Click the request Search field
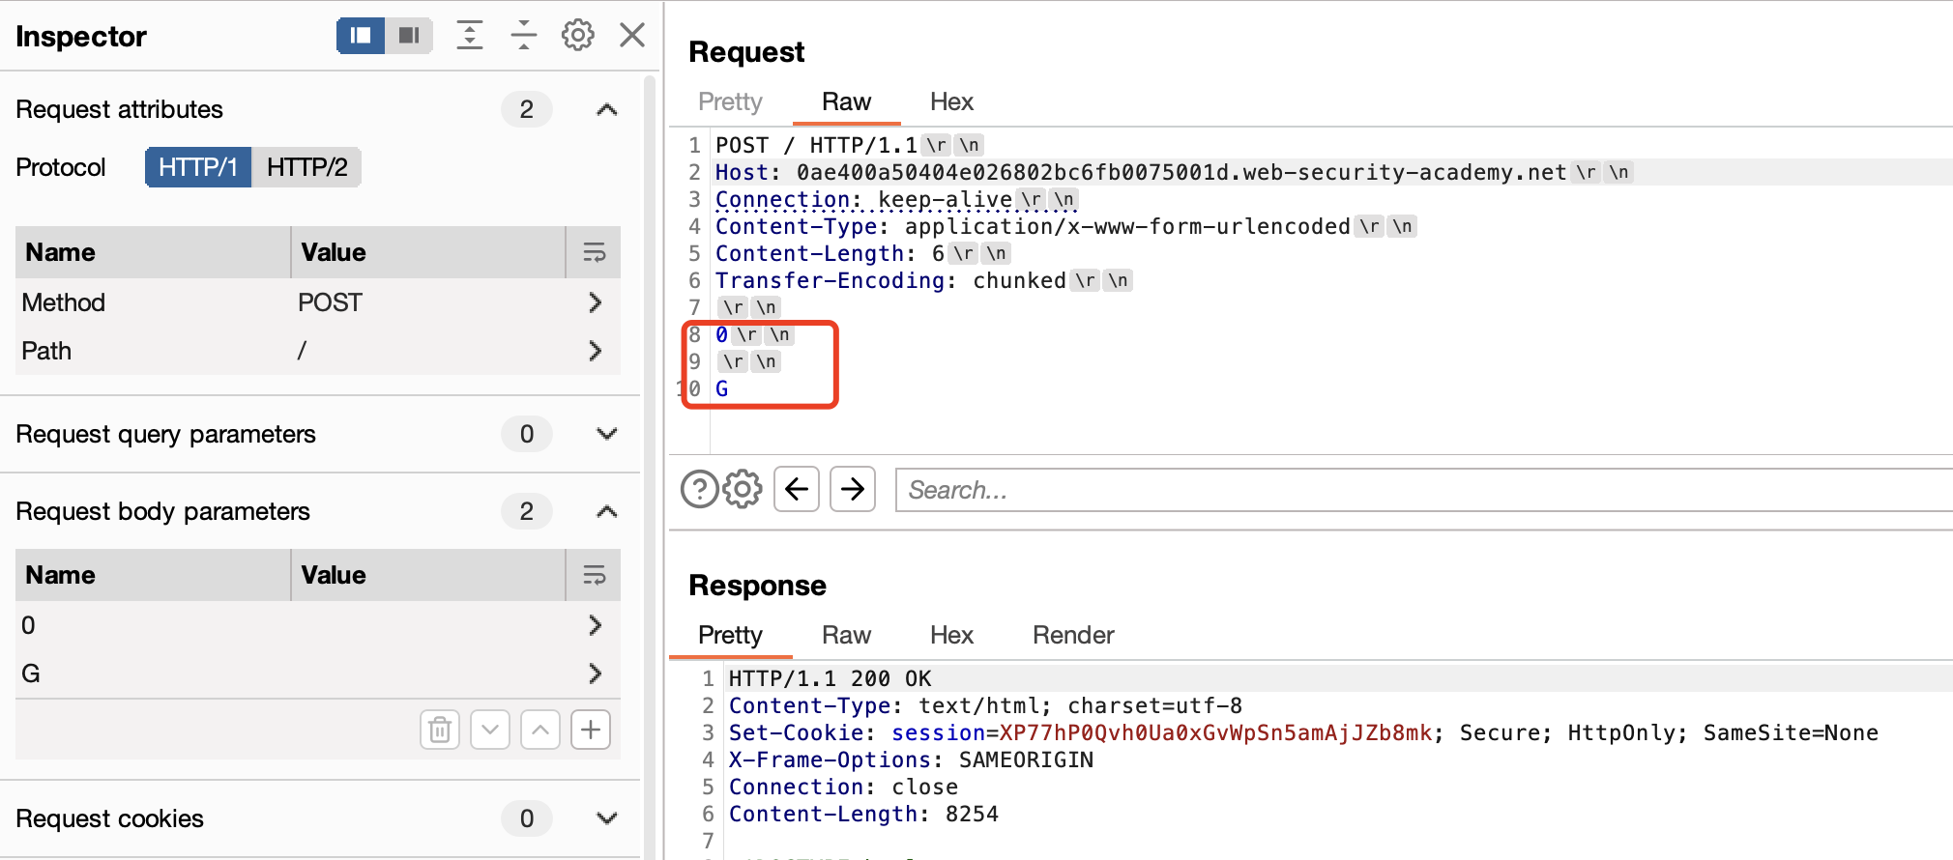Image resolution: width=1953 pixels, height=860 pixels. (x=1421, y=490)
